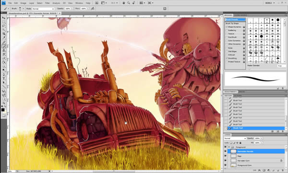Enable Dual Brush checkbox

coord(227,37)
